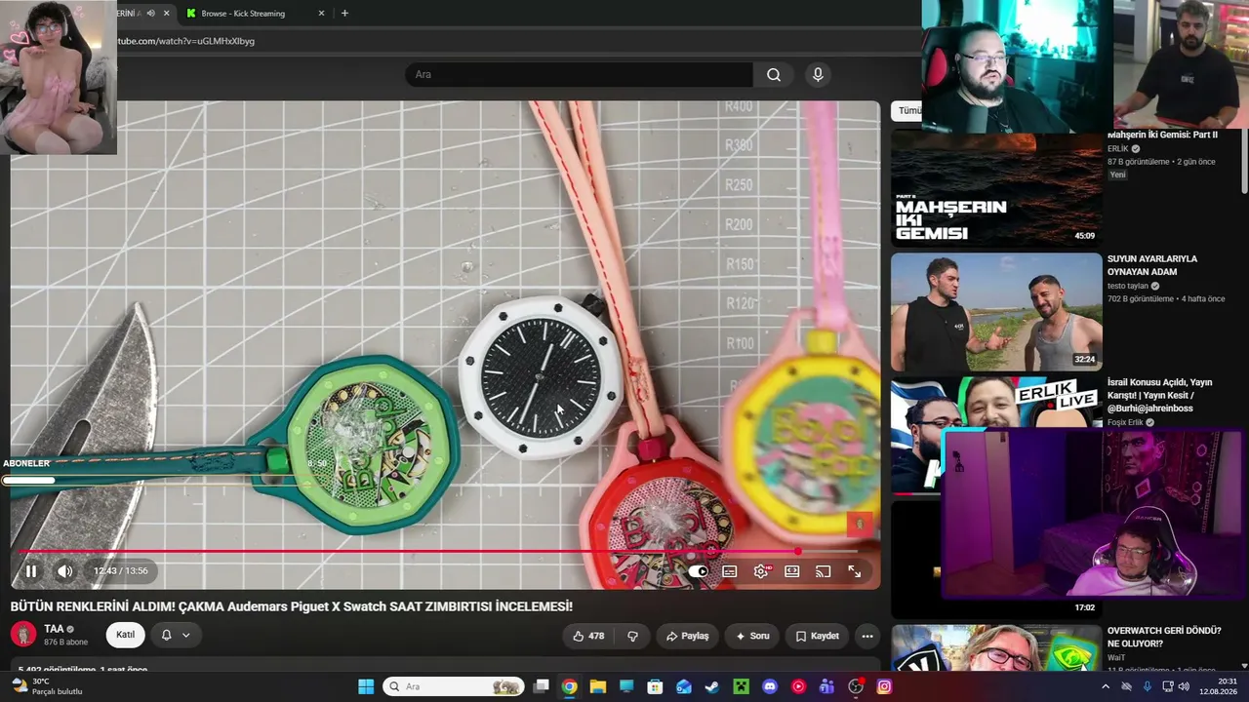Show hidden system tray icons
The image size is (1249, 702).
tap(1106, 686)
